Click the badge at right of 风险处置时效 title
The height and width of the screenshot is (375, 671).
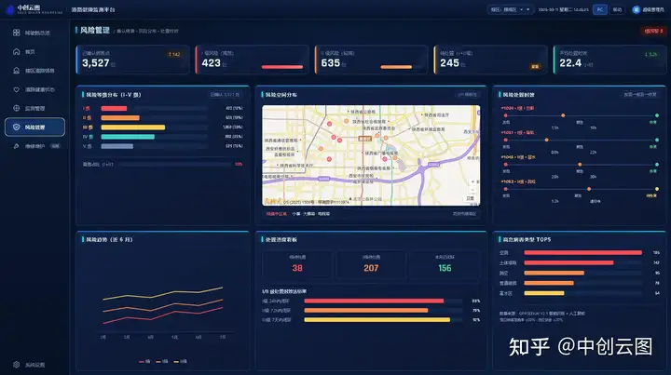coord(639,94)
